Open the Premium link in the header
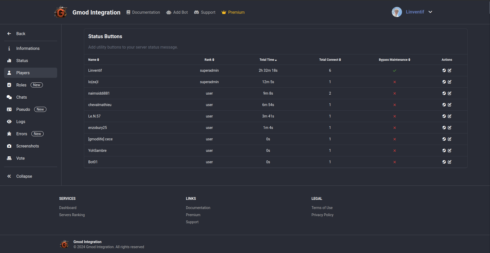The height and width of the screenshot is (253, 490). 233,12
